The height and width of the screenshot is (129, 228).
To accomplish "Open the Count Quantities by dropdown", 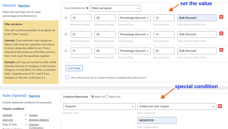I will coord(115,8).
